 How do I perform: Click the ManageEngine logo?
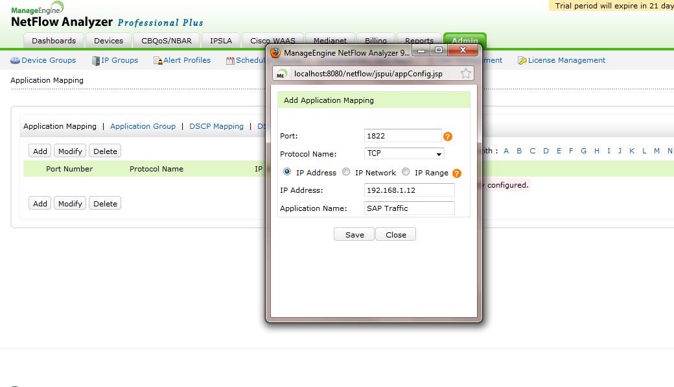click(37, 8)
